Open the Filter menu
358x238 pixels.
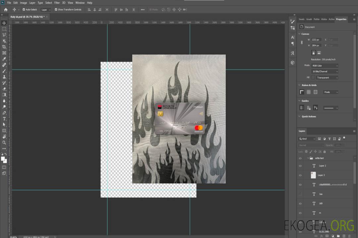pos(57,3)
